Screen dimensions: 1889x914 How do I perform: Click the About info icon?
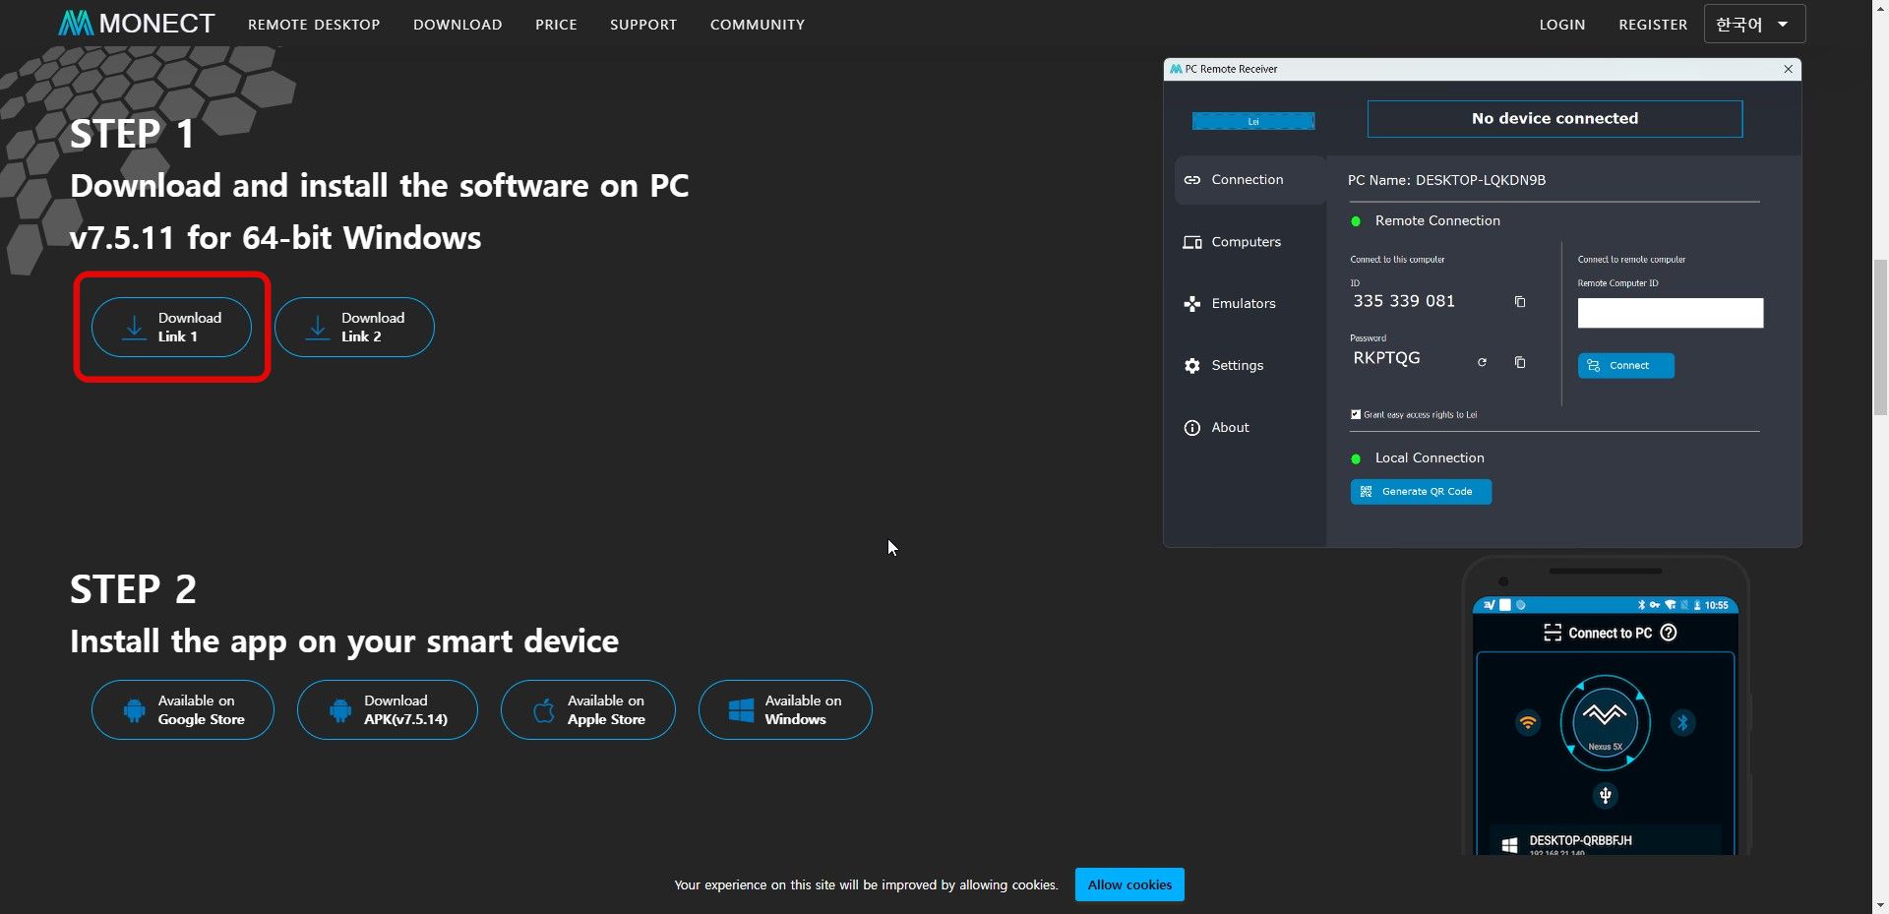click(x=1192, y=428)
